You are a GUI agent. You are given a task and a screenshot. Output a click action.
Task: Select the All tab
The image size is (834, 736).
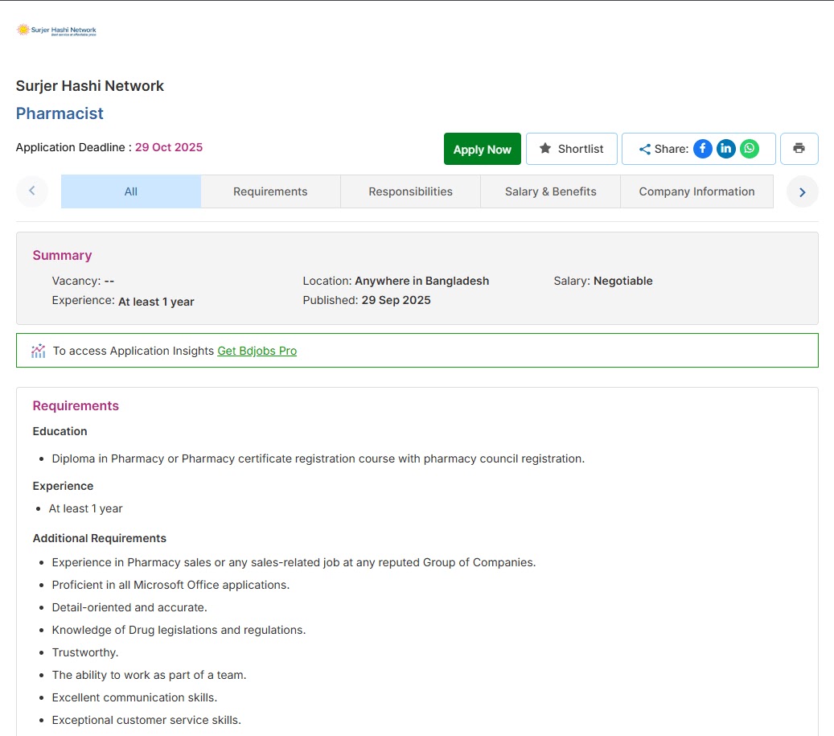point(131,191)
